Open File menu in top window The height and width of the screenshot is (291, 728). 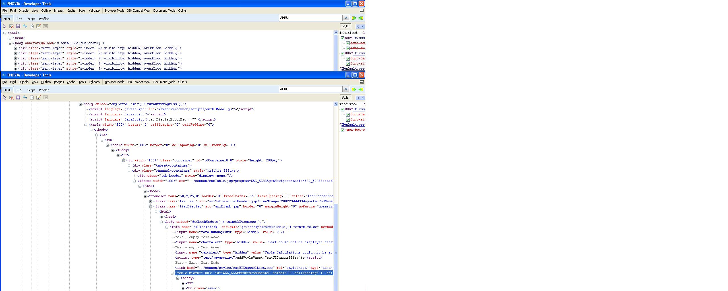[5, 11]
